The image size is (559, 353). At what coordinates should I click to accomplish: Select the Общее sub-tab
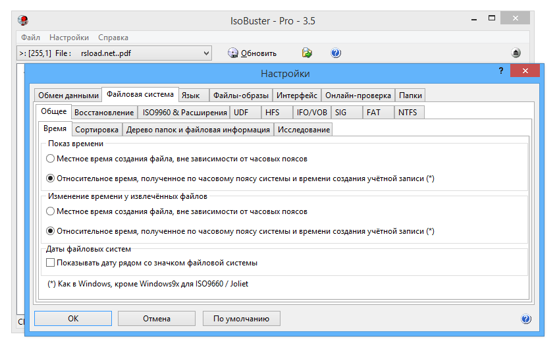coord(54,111)
